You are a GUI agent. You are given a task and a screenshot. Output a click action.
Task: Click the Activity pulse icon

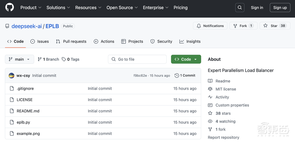[210, 97]
